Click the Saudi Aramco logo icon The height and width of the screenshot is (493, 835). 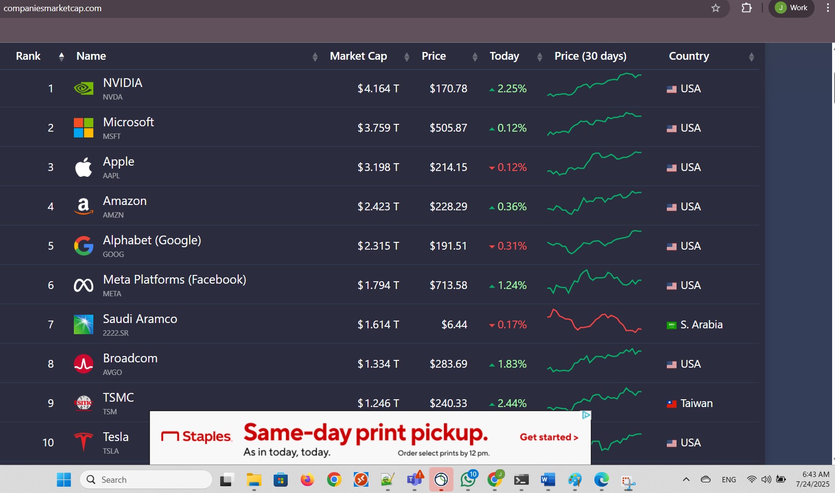click(x=84, y=324)
